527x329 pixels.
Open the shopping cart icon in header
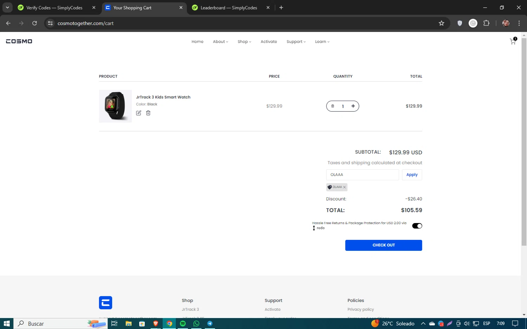tap(513, 41)
